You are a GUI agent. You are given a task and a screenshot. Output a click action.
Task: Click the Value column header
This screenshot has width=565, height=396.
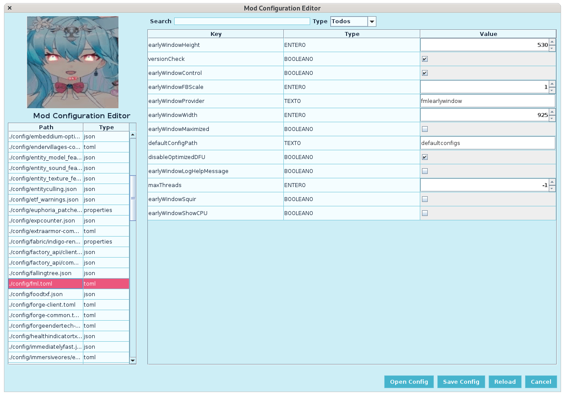point(488,34)
